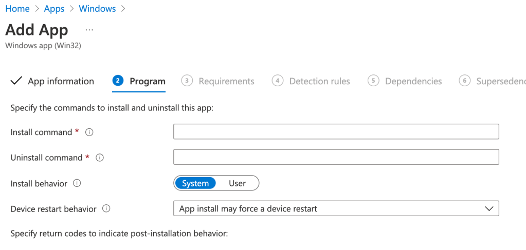Click the Device restart behavior info icon
526x250 pixels.
tap(106, 209)
